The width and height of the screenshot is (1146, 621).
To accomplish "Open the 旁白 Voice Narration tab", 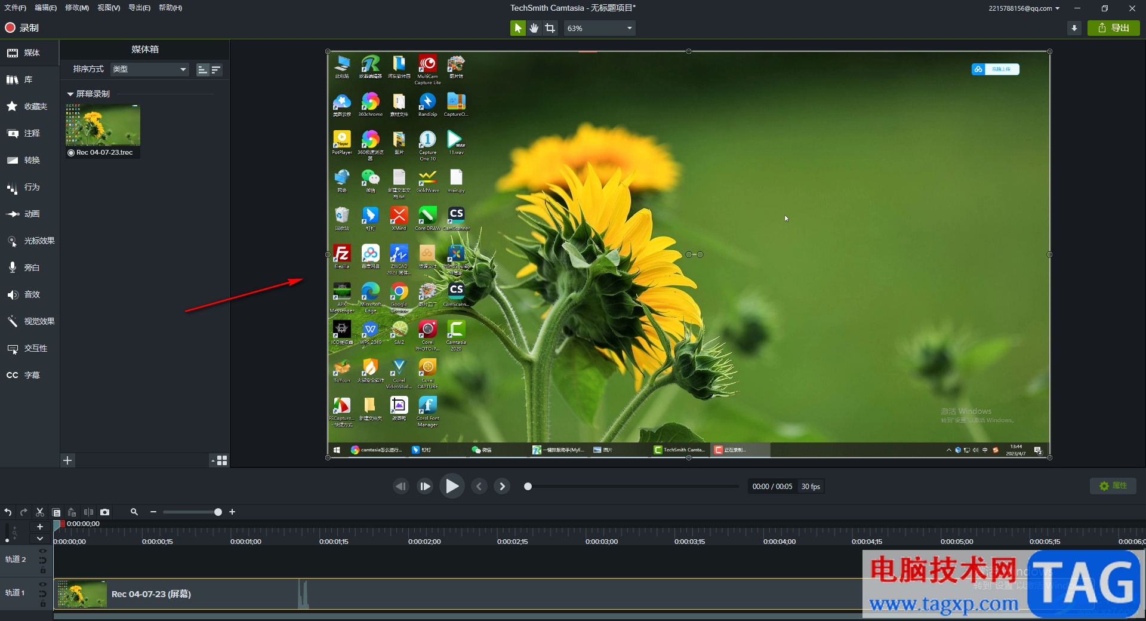I will pyautogui.click(x=29, y=268).
